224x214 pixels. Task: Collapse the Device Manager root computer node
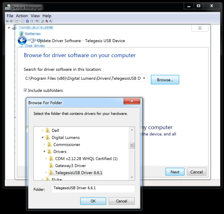9,27
